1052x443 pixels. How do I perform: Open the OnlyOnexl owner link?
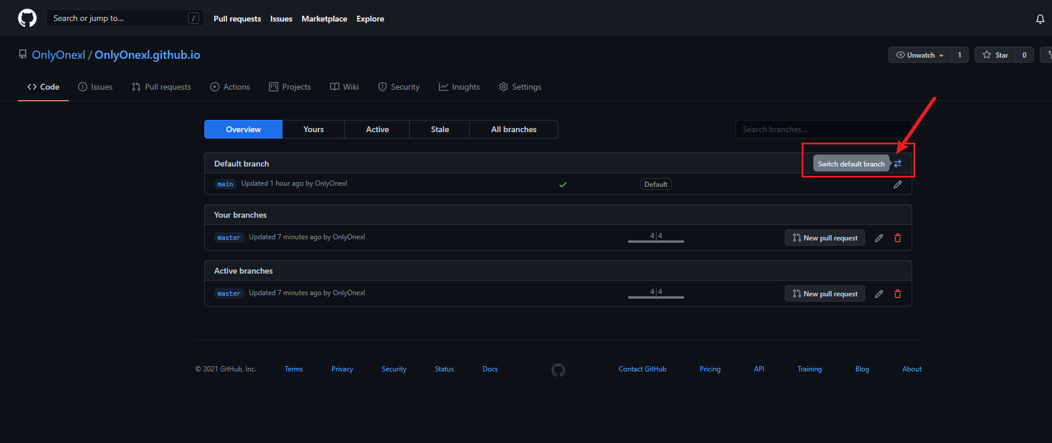click(x=58, y=55)
